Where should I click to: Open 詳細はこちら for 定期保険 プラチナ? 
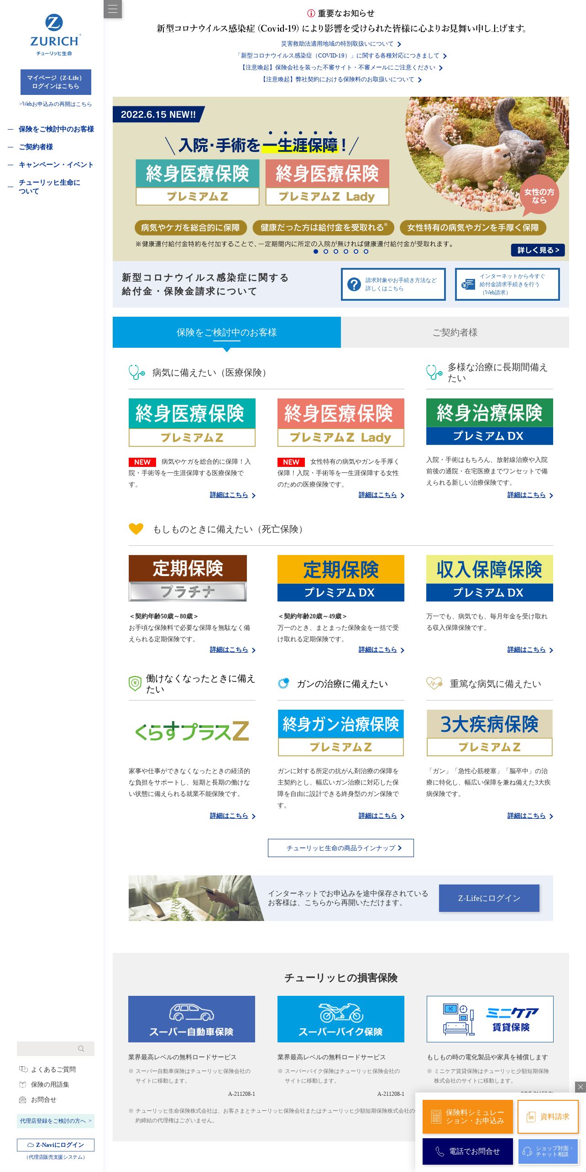(232, 649)
